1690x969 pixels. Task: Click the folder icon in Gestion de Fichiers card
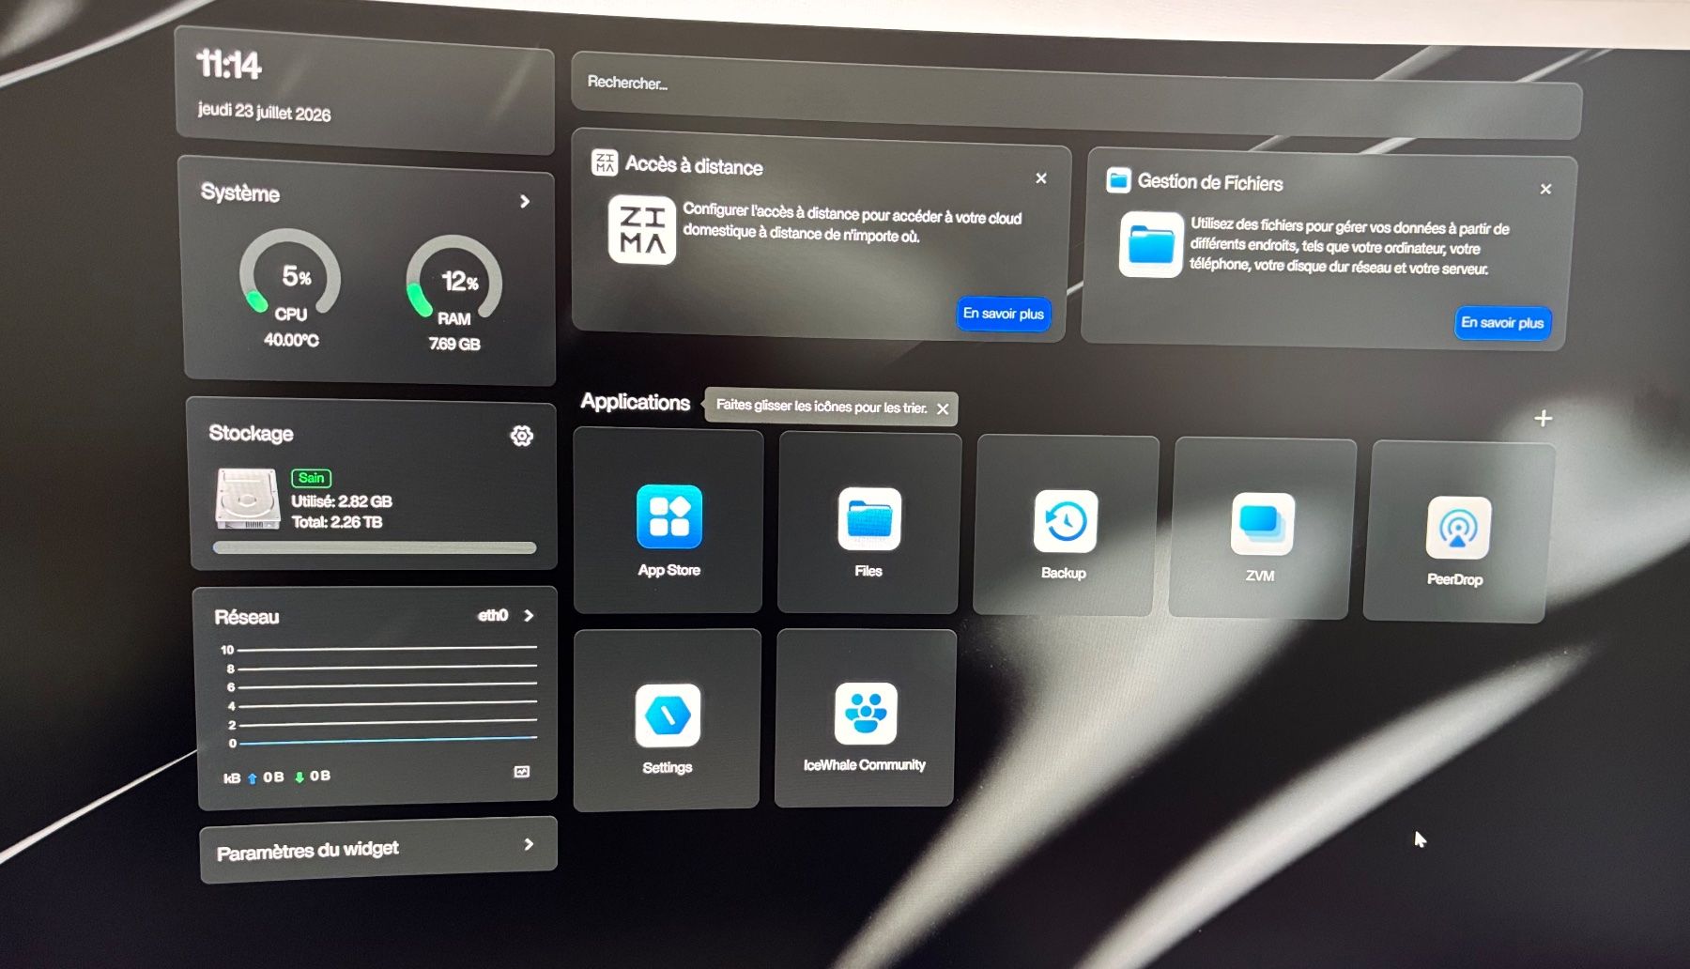point(1151,244)
